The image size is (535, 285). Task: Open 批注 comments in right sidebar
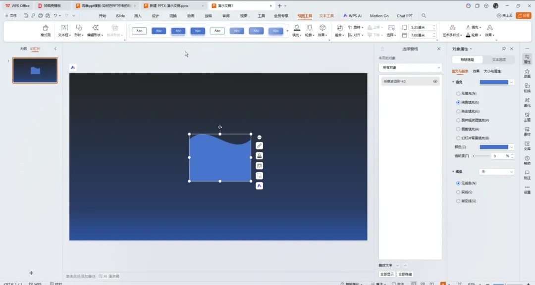coord(527,175)
